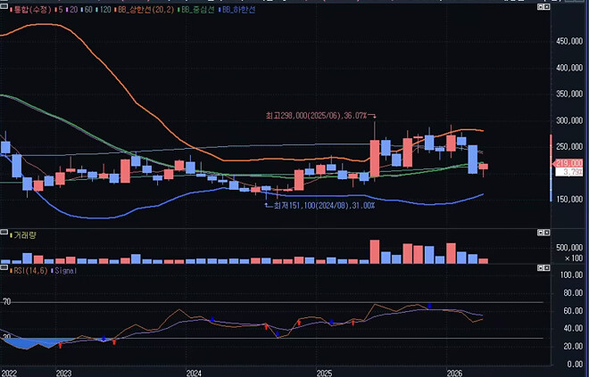Click the 최고298,000 high price annotation
Screen dimensions: 589x377
(317, 115)
